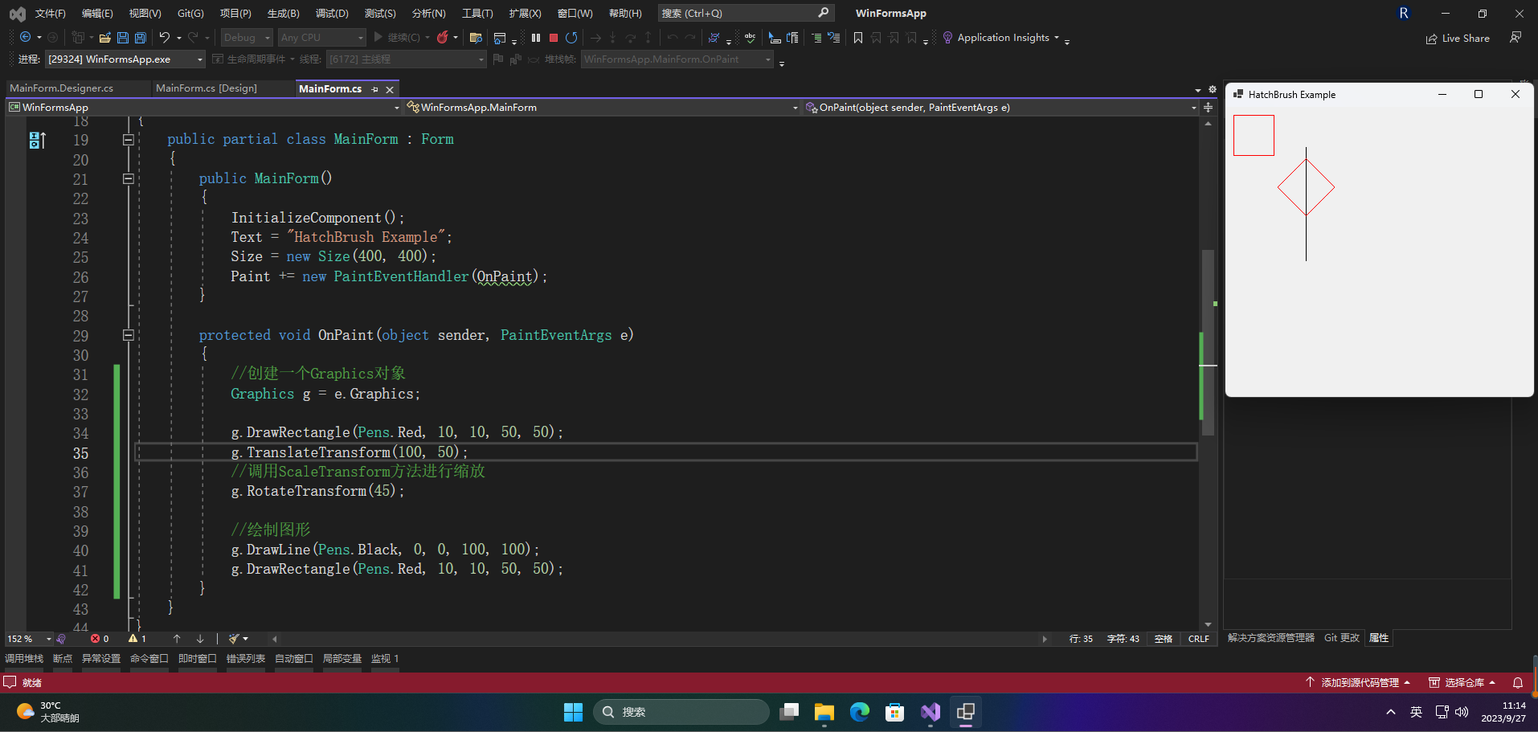1538x732 pixels.
Task: Click the Step Into down-arrow icon
Action: 612,38
